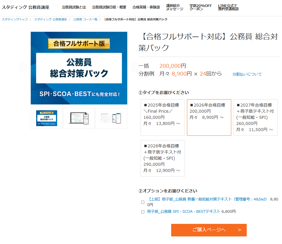Click the ①タイプをお選びください heading
This screenshot has width=282, height=244.
coord(164,93)
